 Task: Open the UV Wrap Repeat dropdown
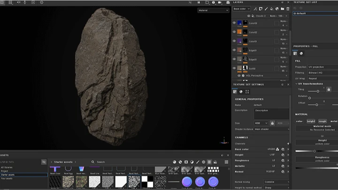tap(323, 79)
